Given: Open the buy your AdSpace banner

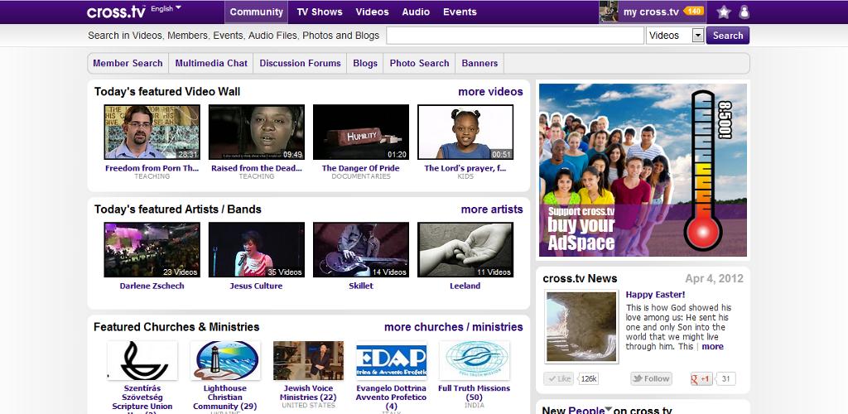Looking at the screenshot, I should point(643,170).
